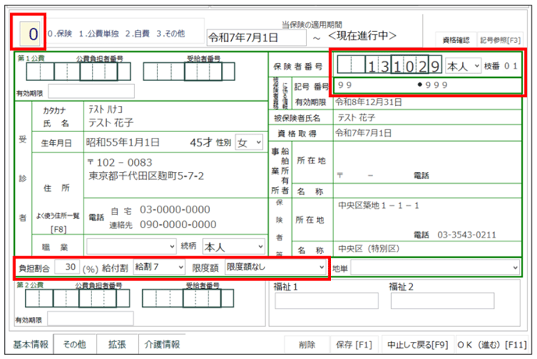This screenshot has width=537, height=359.
Task: Click the 削除 button
Action: point(306,343)
